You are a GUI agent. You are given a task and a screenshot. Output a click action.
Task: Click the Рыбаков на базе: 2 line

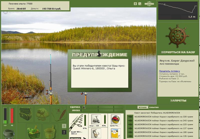click(169, 79)
